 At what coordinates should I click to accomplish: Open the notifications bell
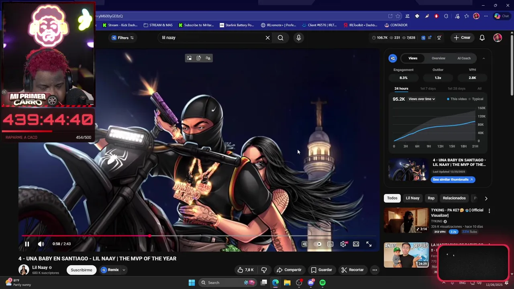(x=482, y=38)
